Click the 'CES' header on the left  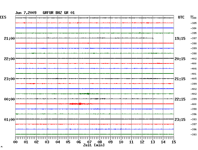(x=3, y=17)
